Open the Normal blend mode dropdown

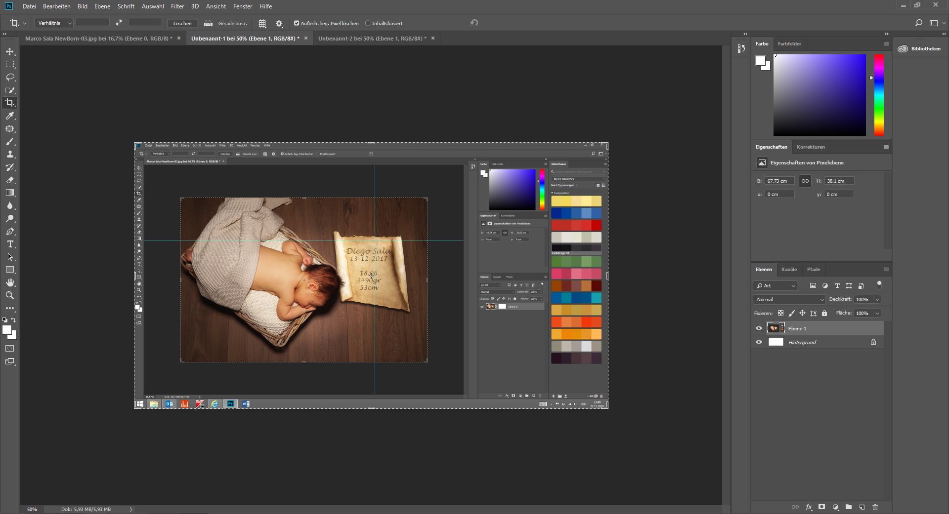[789, 300]
